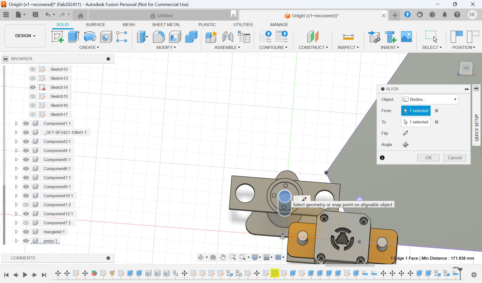
Task: Select the Revolve tool
Action: pos(90,37)
